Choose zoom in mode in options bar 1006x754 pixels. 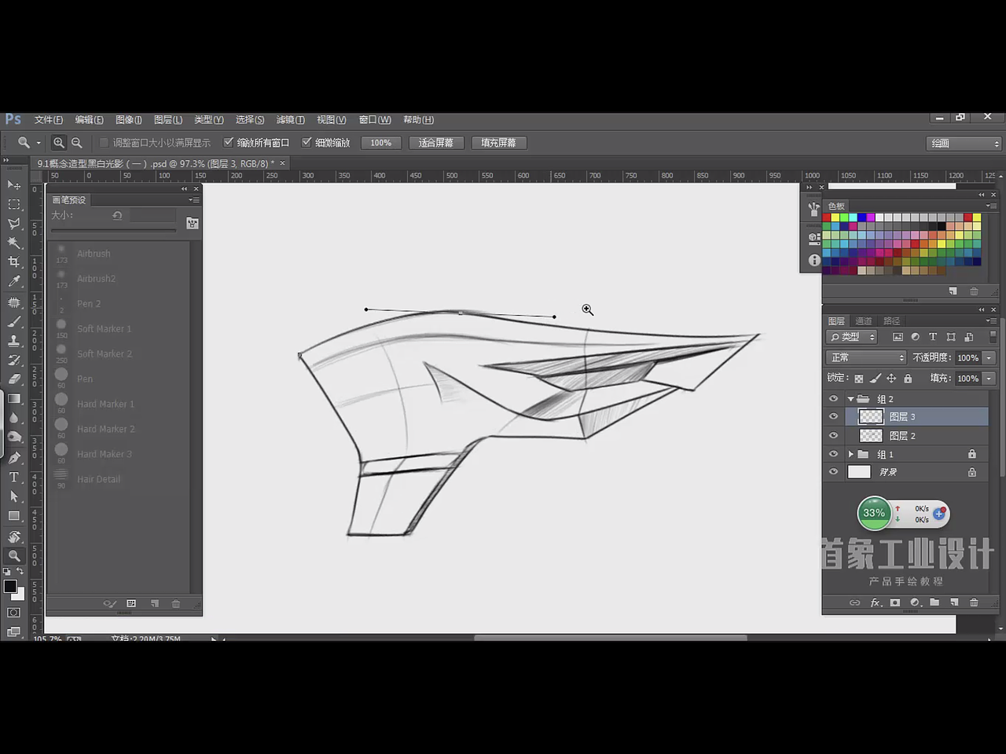[x=58, y=143]
